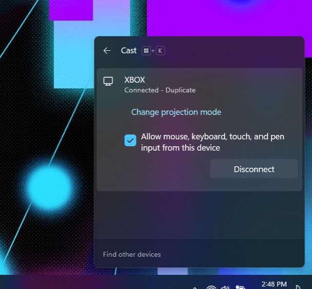Go back using the arrow beside Cast
Screen dimensions: 312x289
107,51
